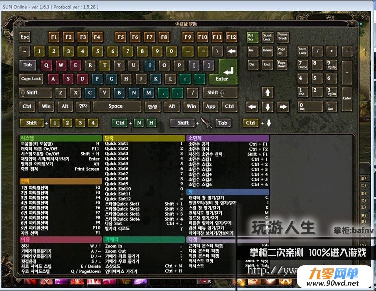The height and width of the screenshot is (291, 376).
Task: Click the red Q key icon
Action: point(46,65)
